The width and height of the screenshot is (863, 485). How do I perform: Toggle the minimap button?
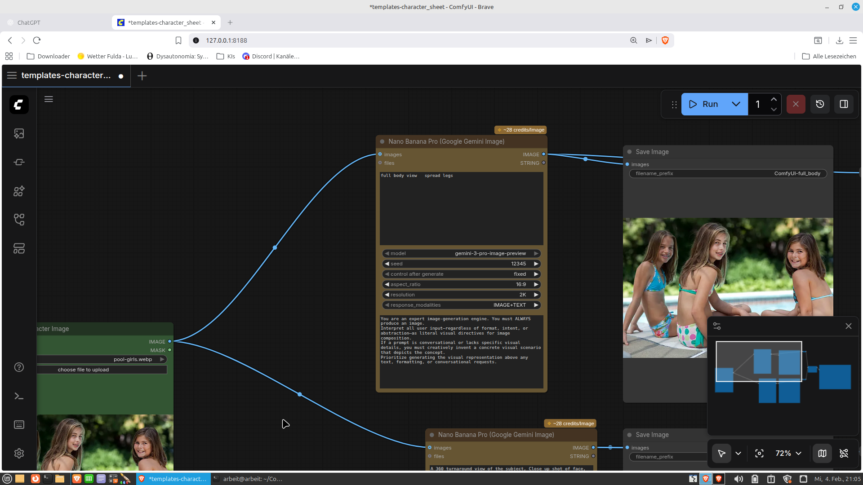pyautogui.click(x=822, y=454)
